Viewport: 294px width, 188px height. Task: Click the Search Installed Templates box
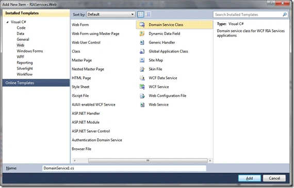(251, 14)
